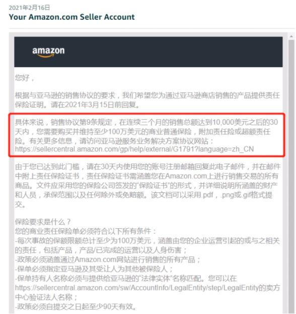This screenshot has width=296, height=314.
Task: Click the bullet '保单必须指定亚马逊及其受让人'
Action: [94, 269]
